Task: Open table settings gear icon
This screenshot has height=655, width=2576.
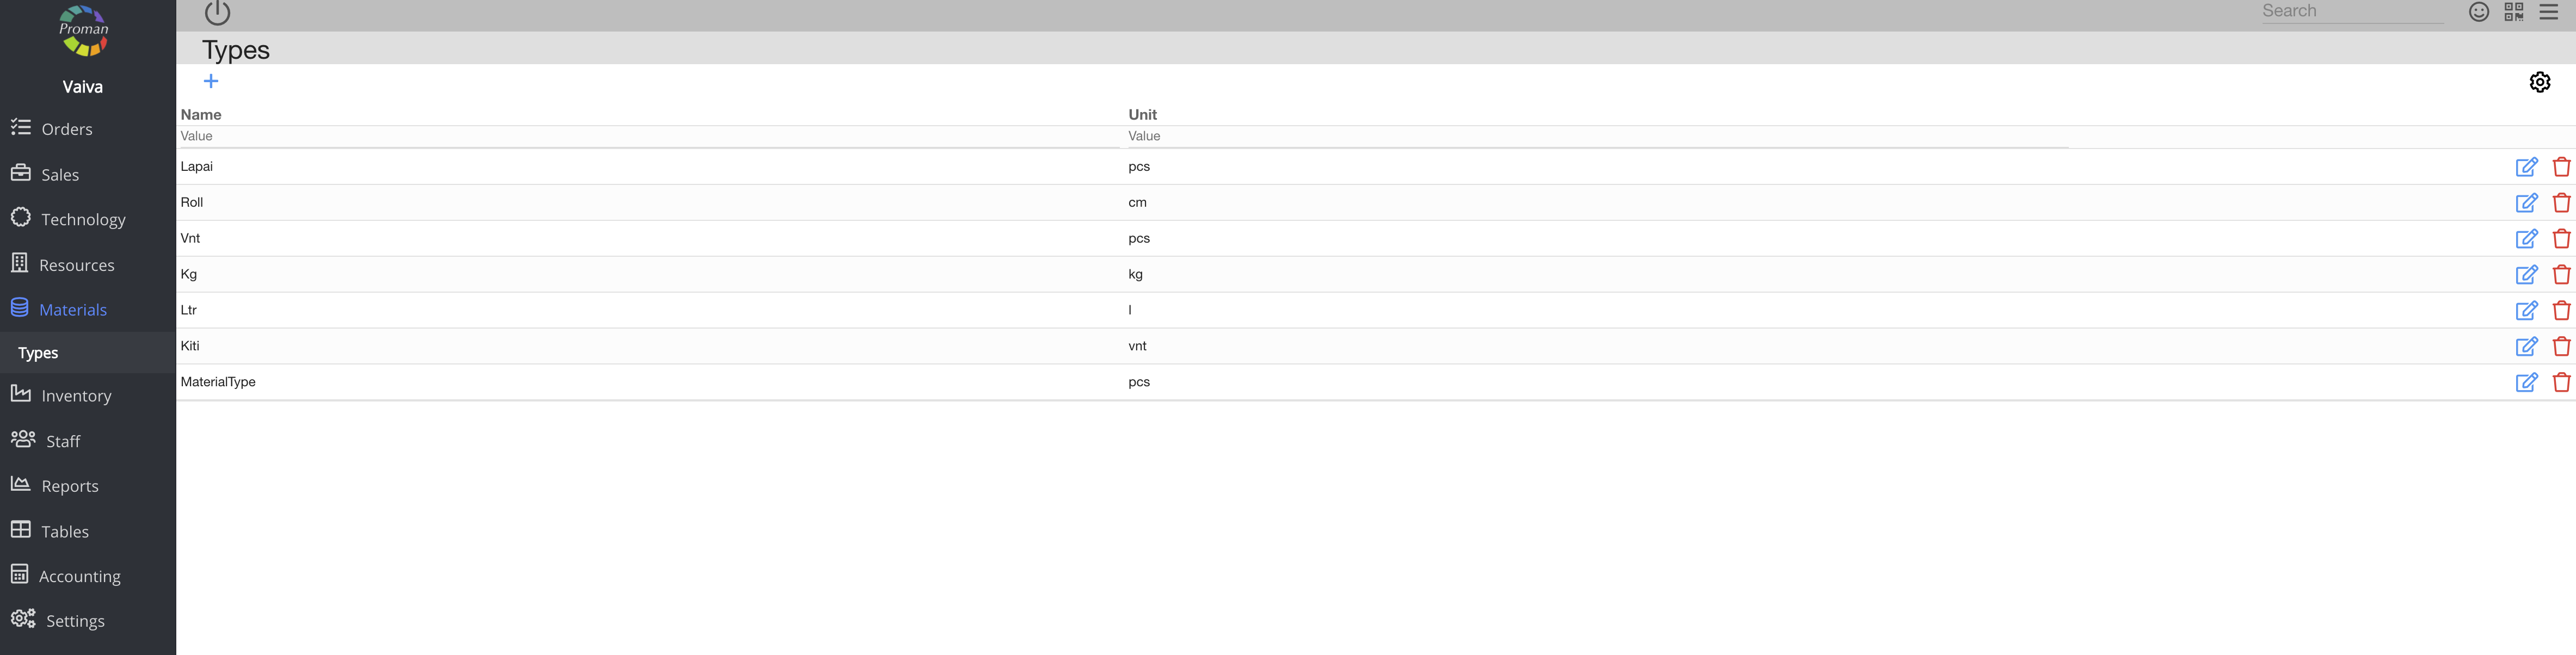Action: (2539, 82)
